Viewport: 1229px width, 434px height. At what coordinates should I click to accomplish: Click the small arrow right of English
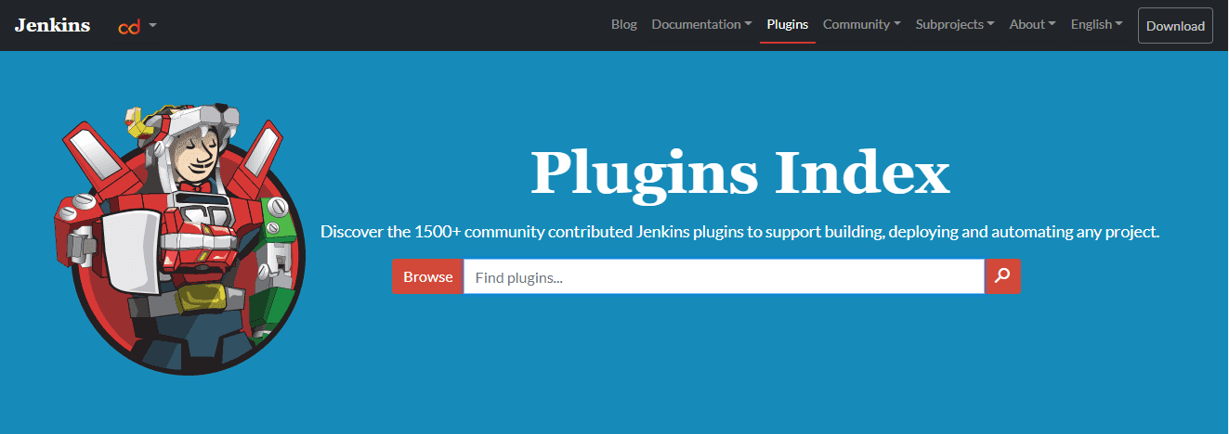1118,25
